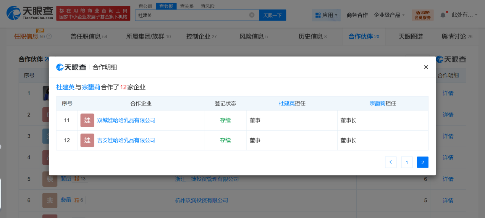Viewport: 485px width, 218px height.
Task: Open 详情 for partner row 6
Action: coord(448,200)
